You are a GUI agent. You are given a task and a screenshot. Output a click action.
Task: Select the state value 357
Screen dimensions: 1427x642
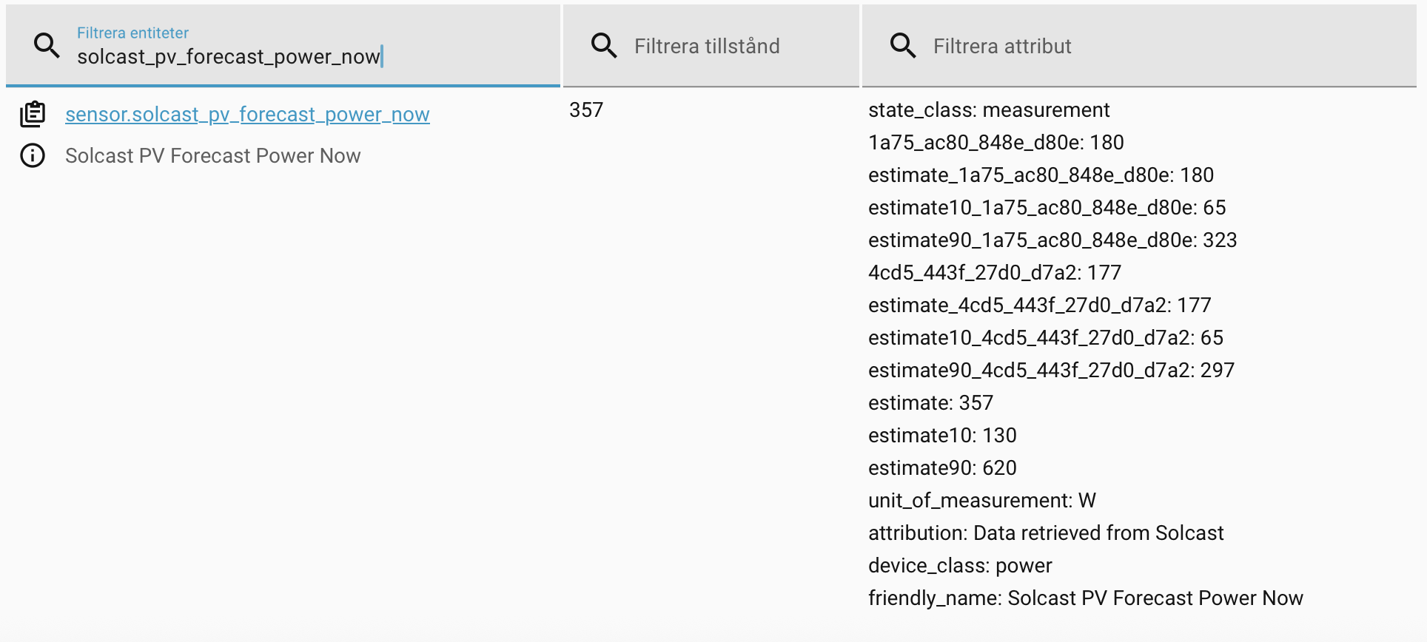[586, 110]
